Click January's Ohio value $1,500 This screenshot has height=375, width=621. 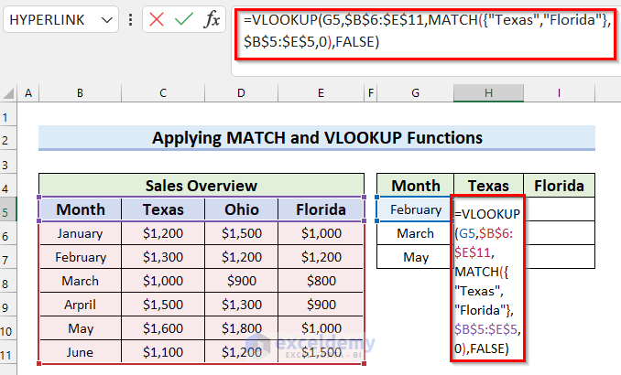click(x=242, y=233)
